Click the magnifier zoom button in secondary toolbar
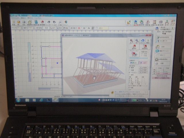 coord(53,28)
